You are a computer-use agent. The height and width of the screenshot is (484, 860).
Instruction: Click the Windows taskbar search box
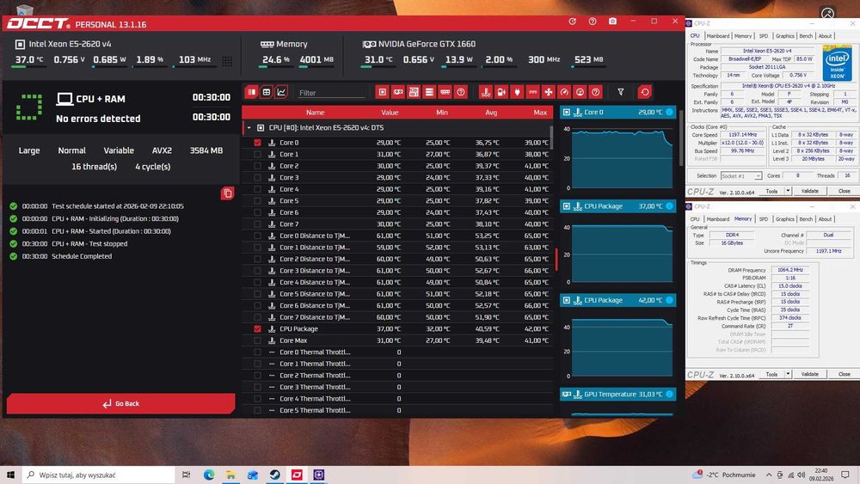[x=99, y=475]
